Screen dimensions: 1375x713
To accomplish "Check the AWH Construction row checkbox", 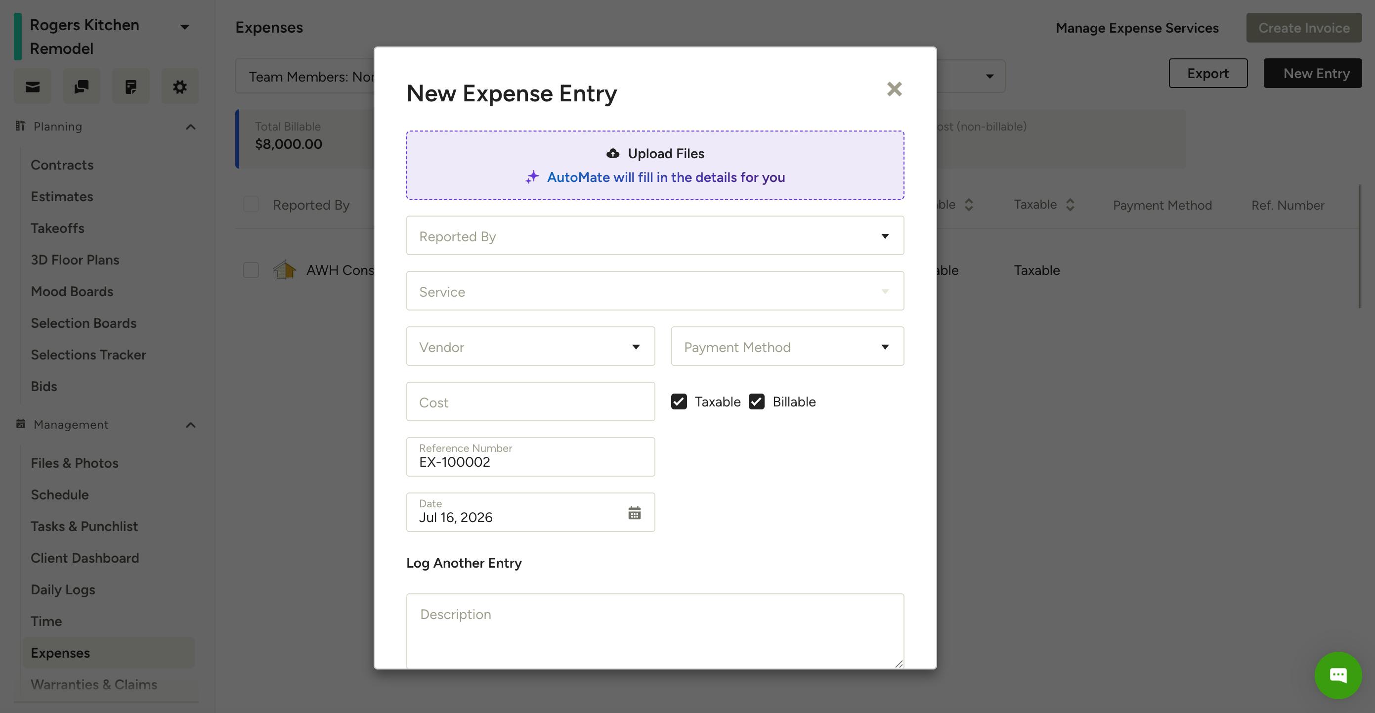I will click(x=251, y=270).
